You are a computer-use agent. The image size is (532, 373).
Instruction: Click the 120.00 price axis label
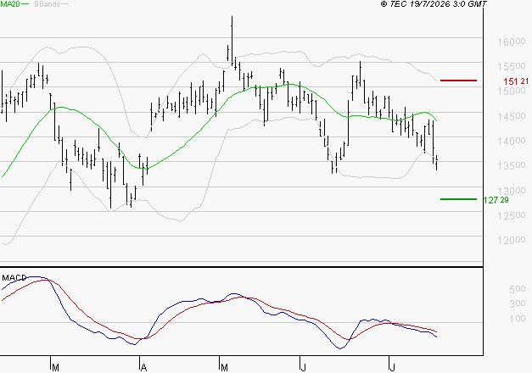pyautogui.click(x=512, y=241)
